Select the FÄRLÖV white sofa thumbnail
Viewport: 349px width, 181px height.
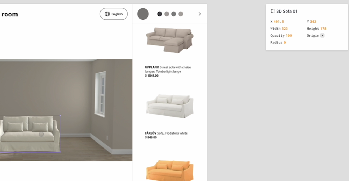(170, 106)
